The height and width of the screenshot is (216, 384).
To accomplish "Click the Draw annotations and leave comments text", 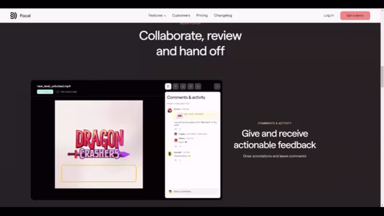I will (x=275, y=156).
